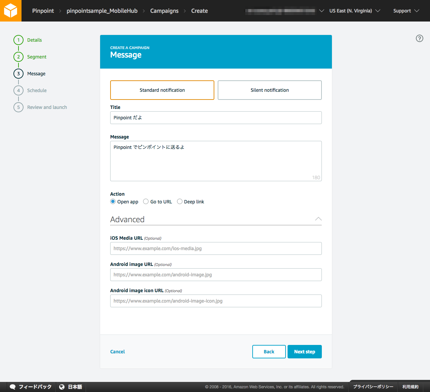Go to step 1 Details circle
Image resolution: width=430 pixels, height=392 pixels.
pos(18,40)
